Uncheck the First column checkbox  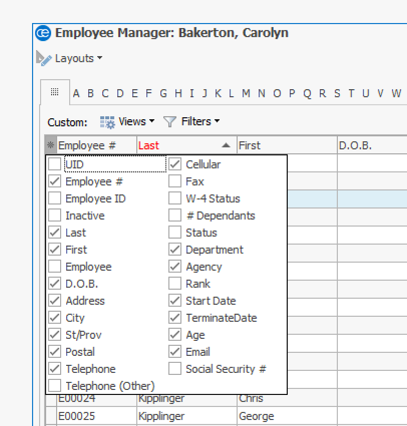(55, 250)
